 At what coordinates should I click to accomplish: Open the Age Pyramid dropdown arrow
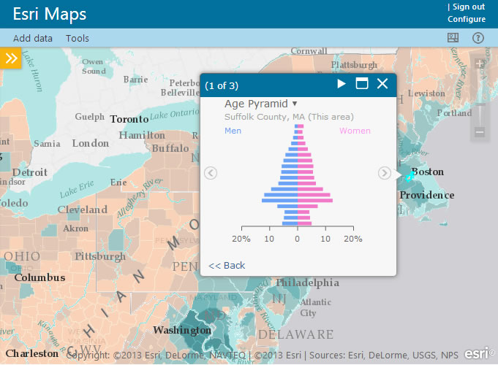tap(295, 104)
